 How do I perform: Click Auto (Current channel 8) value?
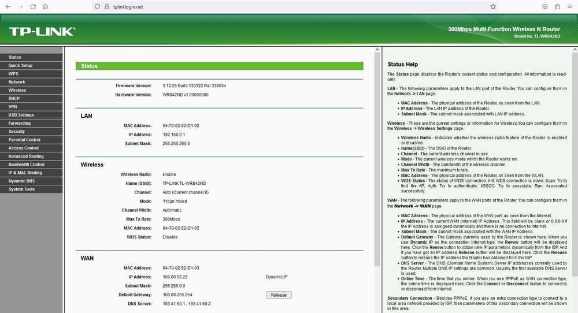(186, 192)
